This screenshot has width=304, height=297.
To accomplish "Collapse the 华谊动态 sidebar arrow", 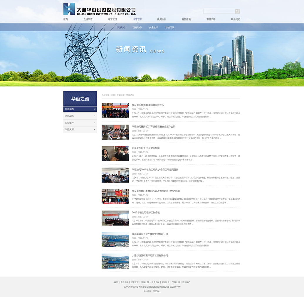I will pyautogui.click(x=95, y=109).
